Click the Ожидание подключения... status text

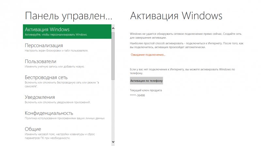point(148,55)
